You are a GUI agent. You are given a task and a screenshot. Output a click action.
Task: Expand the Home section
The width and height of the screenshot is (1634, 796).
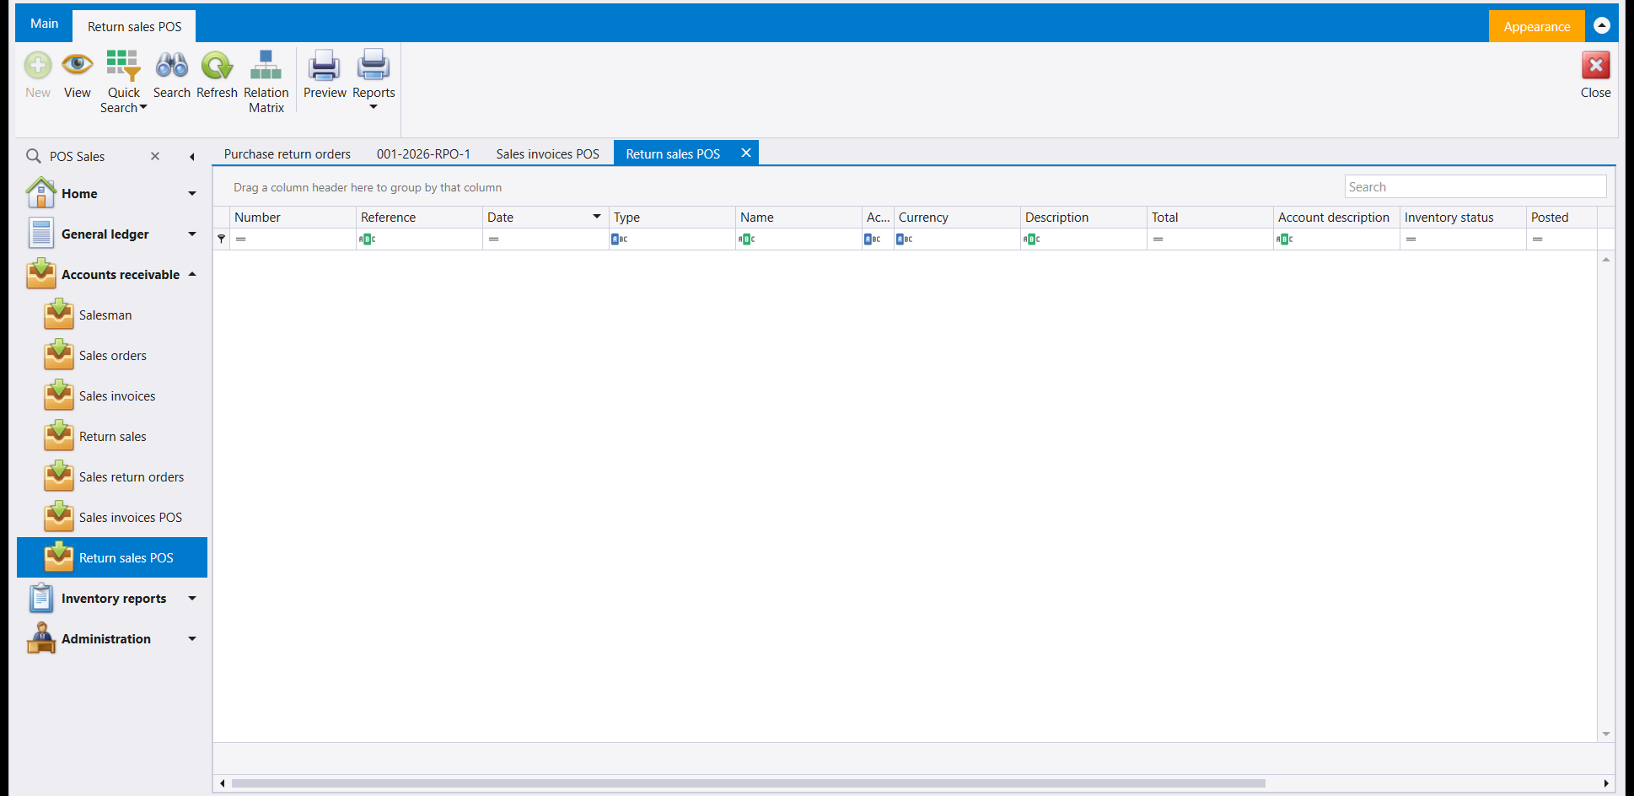(x=192, y=194)
